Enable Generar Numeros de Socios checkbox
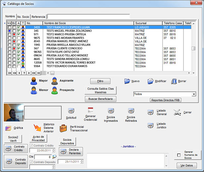204x172 pixels. click(179, 155)
